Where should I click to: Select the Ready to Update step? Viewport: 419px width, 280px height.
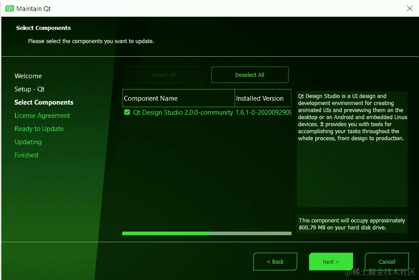tap(39, 129)
